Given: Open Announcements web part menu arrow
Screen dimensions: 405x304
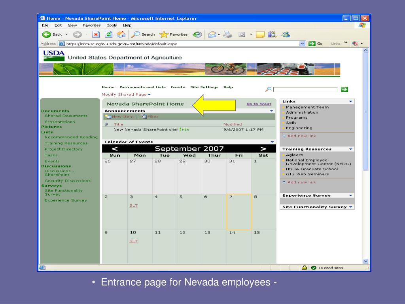Looking at the screenshot, I should pyautogui.click(x=271, y=111).
